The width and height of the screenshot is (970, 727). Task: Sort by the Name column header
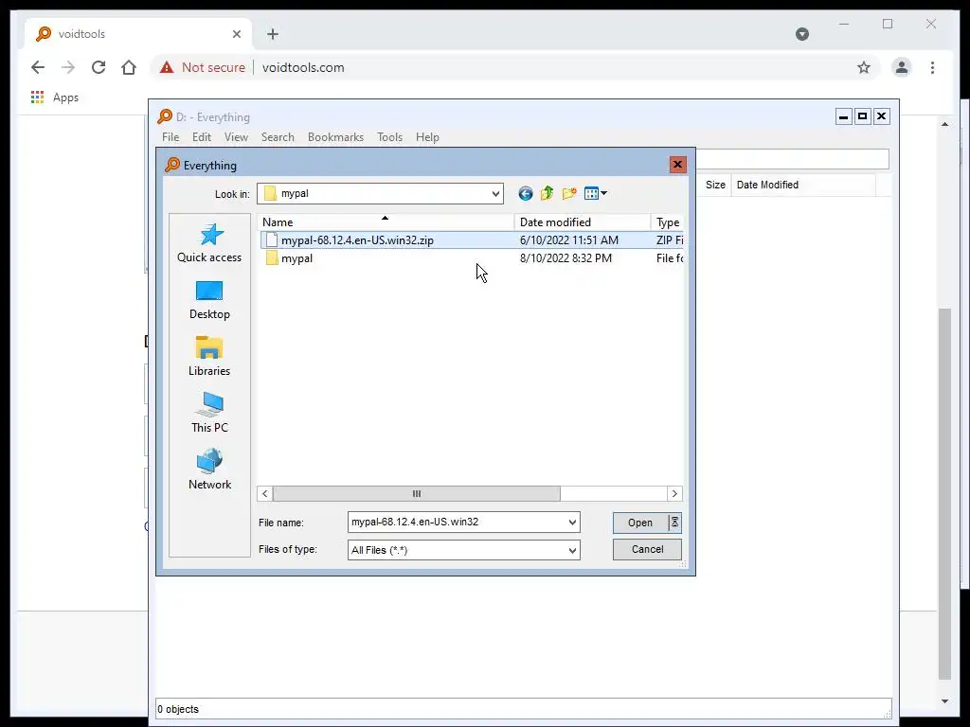pyautogui.click(x=386, y=222)
